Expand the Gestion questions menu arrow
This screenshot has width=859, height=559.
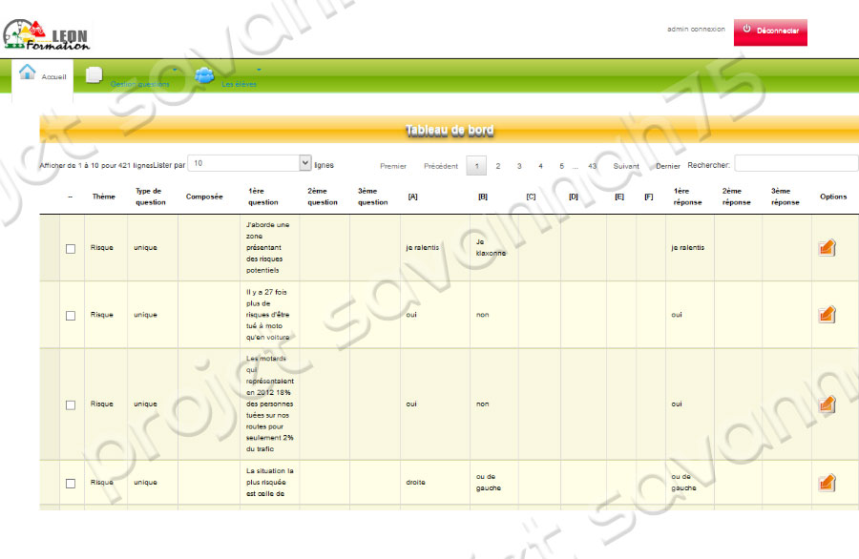(176, 69)
